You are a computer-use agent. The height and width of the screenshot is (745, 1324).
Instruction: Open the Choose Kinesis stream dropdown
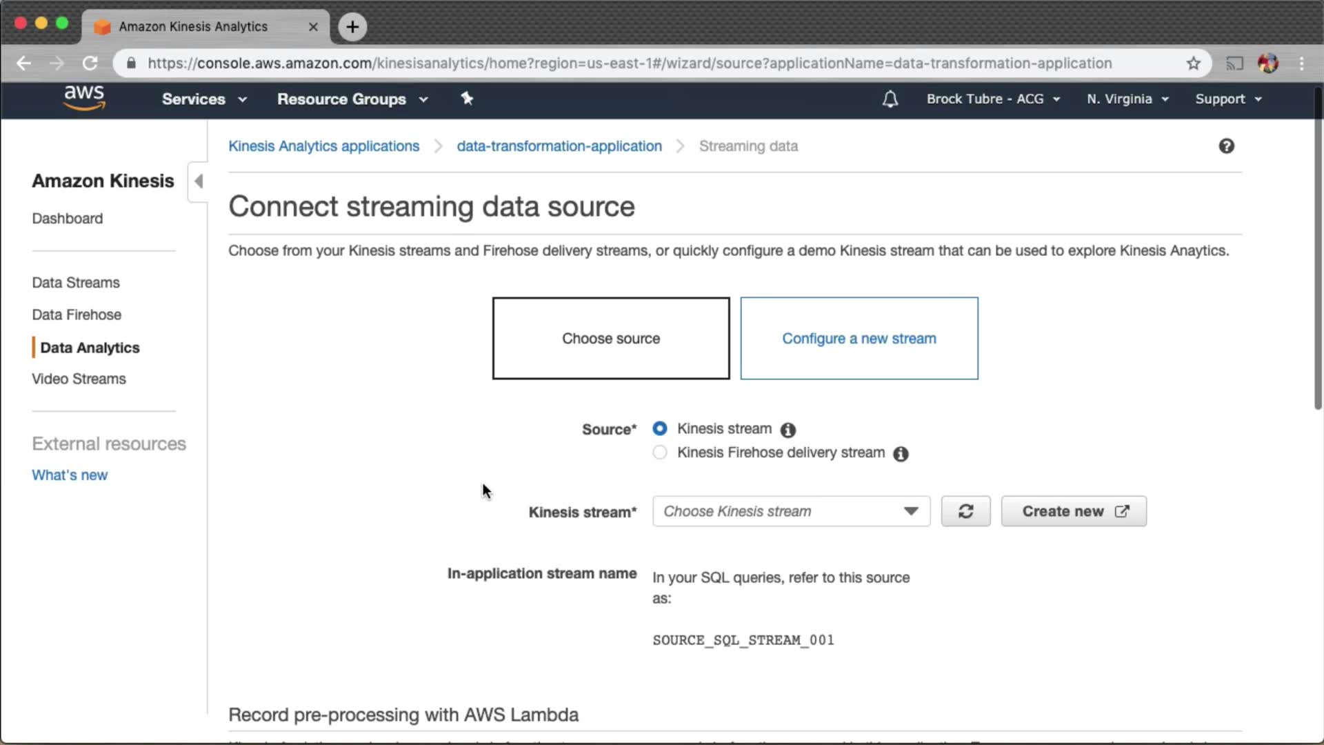click(x=791, y=511)
